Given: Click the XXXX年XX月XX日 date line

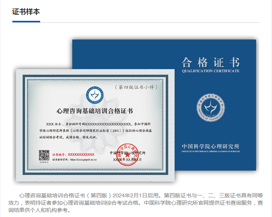Looking at the screenshot, I should [x=127, y=160].
